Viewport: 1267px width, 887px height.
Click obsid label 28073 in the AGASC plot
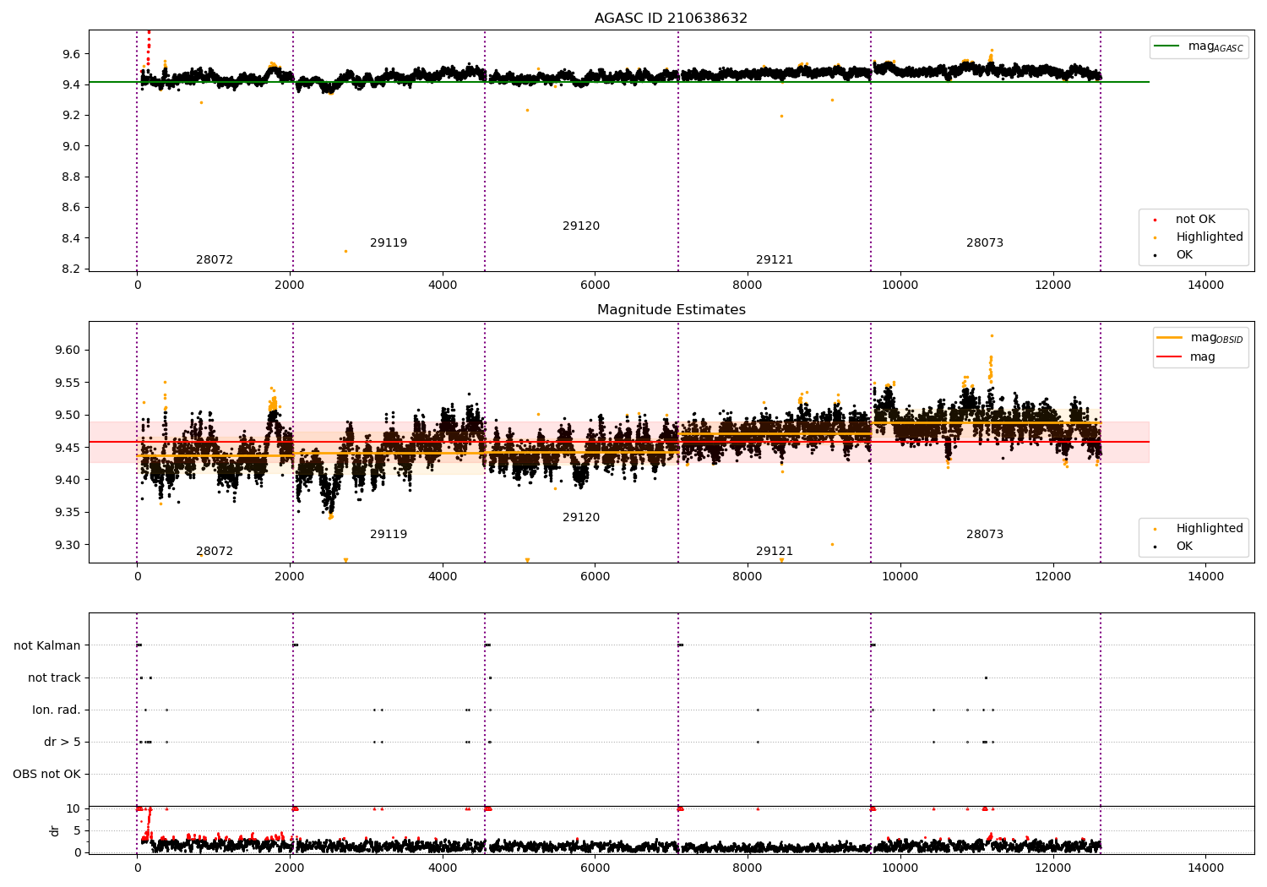(985, 242)
